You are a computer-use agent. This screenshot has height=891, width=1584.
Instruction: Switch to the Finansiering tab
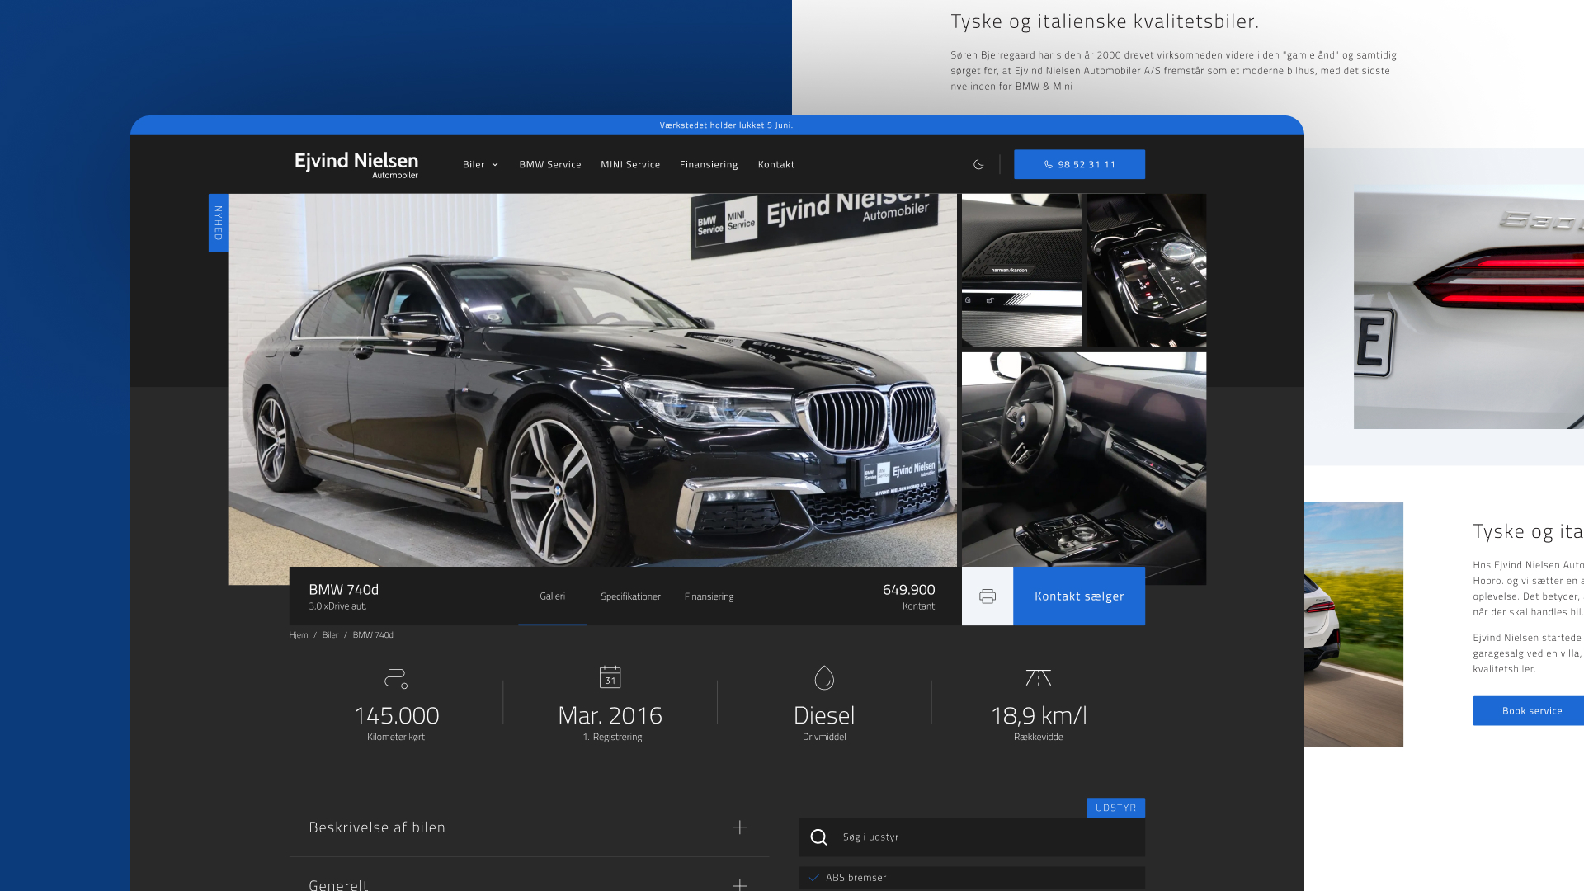[709, 596]
